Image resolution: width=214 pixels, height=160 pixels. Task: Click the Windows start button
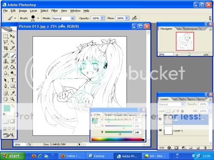tap(13, 156)
